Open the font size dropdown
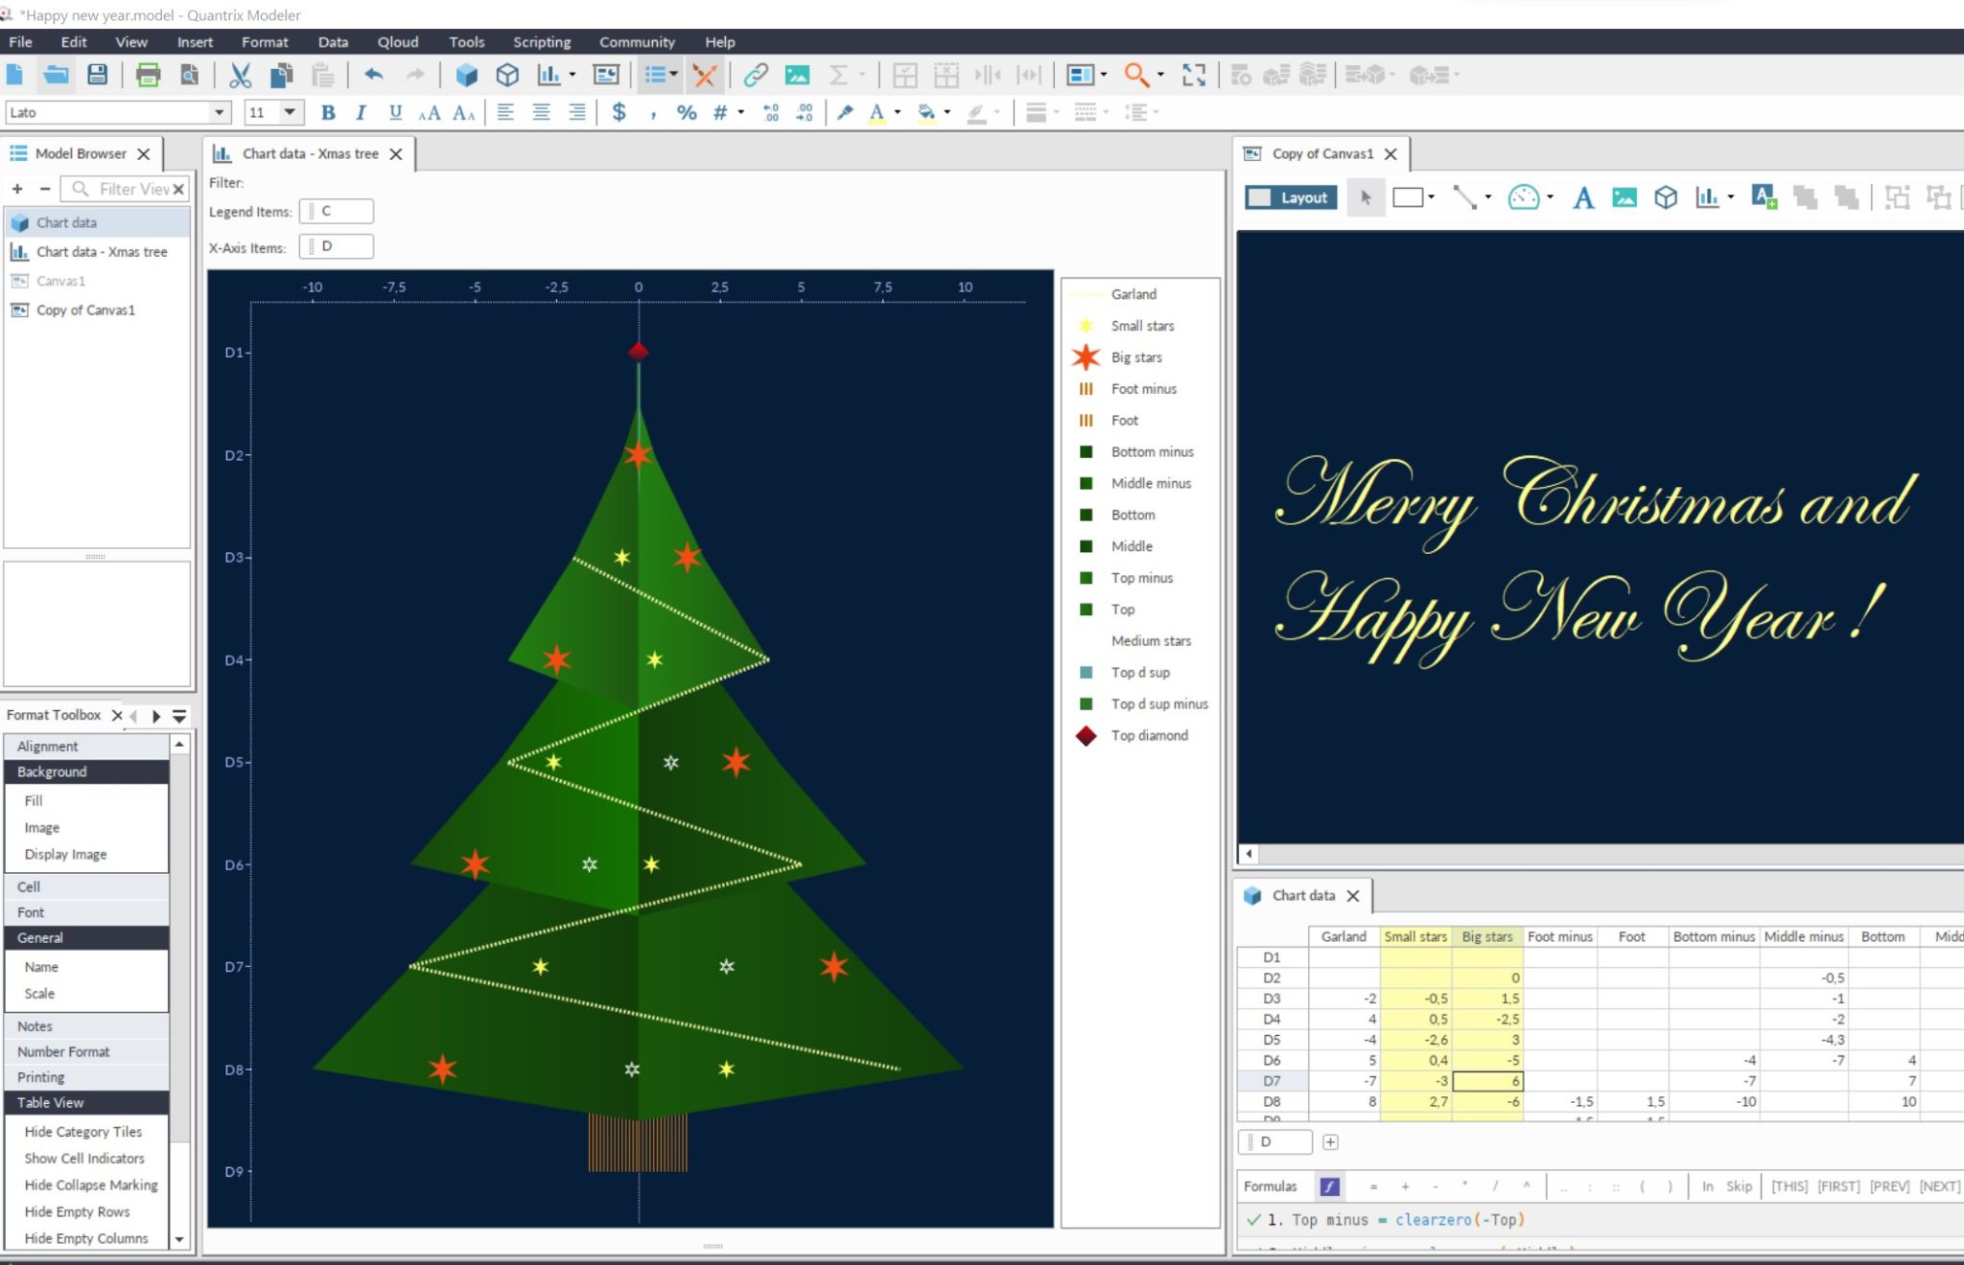Screen dimensions: 1964x1265 [289, 113]
